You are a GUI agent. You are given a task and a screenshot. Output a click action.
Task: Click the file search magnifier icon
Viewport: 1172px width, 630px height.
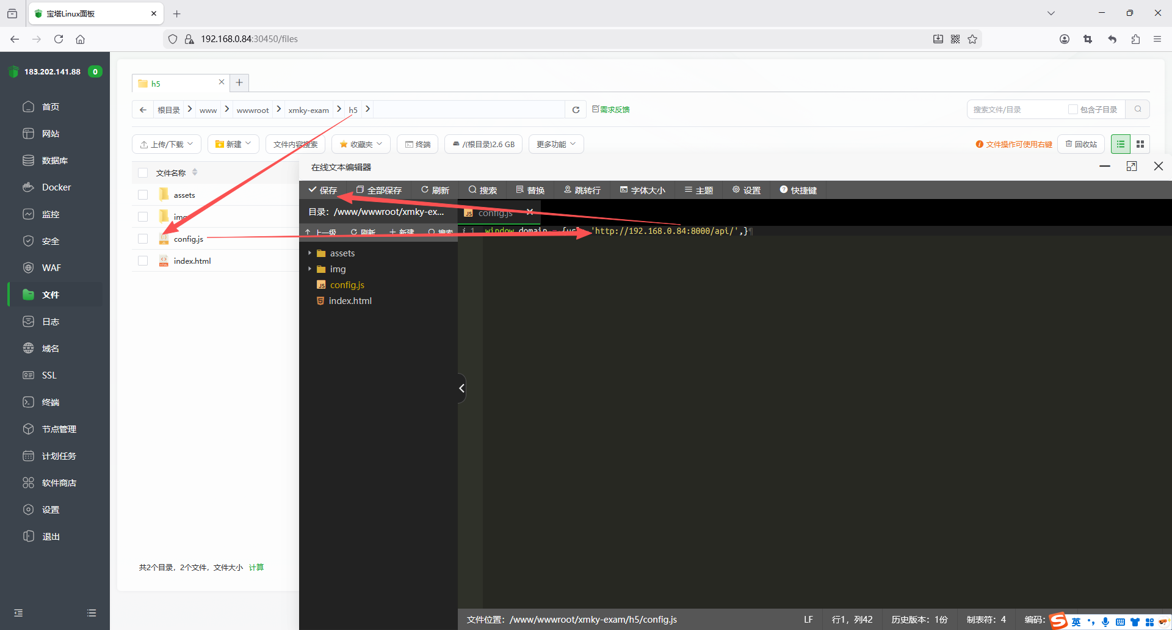pyautogui.click(x=1138, y=109)
